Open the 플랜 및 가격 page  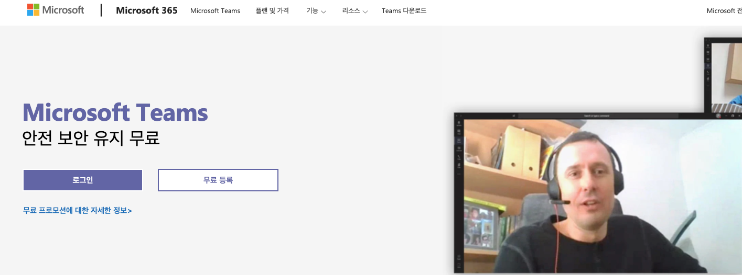[x=272, y=10]
